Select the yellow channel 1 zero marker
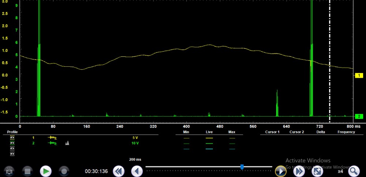The width and height of the screenshot is (366, 177). (x=359, y=75)
